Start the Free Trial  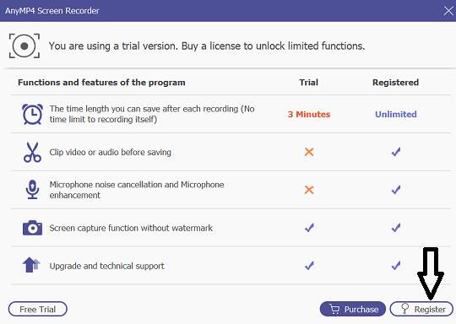[x=38, y=309]
